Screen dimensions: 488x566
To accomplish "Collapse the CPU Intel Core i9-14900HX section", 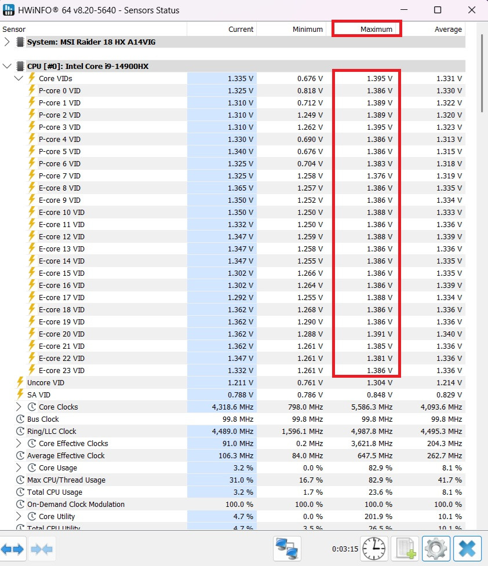I will coord(7,66).
